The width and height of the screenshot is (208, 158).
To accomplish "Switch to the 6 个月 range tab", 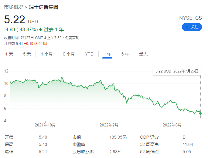I will point(69,54).
